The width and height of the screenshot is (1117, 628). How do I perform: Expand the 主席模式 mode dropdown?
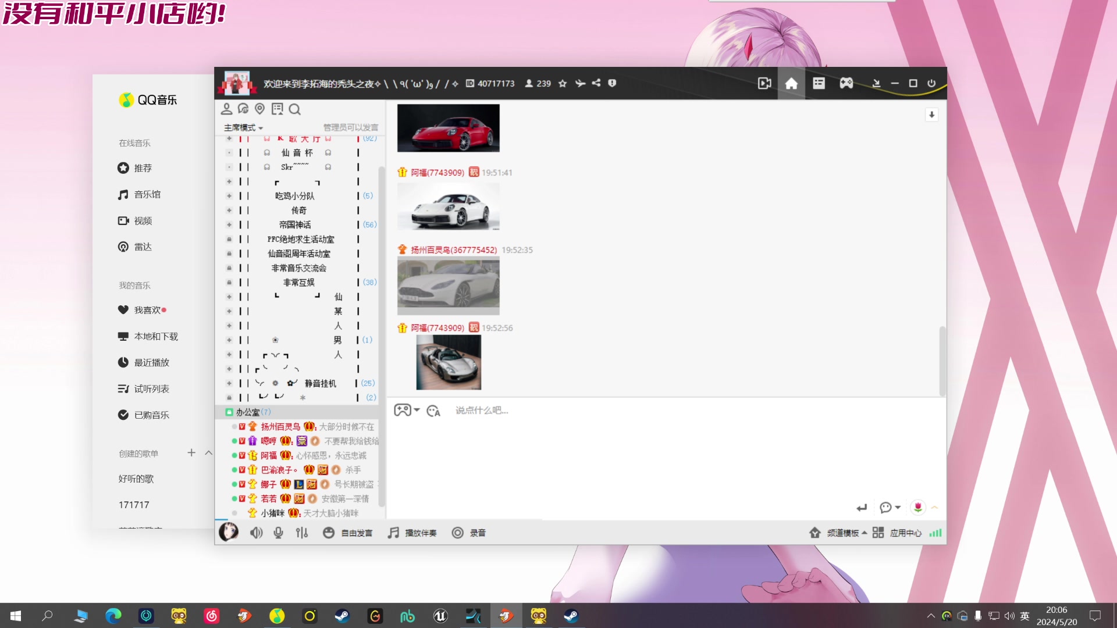tap(243, 127)
